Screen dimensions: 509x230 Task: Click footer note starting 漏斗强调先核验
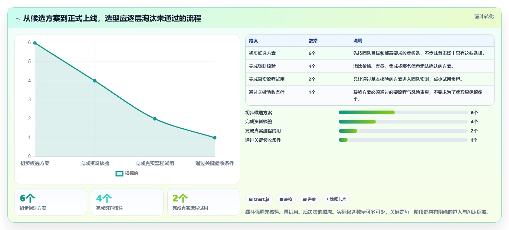[x=367, y=212]
